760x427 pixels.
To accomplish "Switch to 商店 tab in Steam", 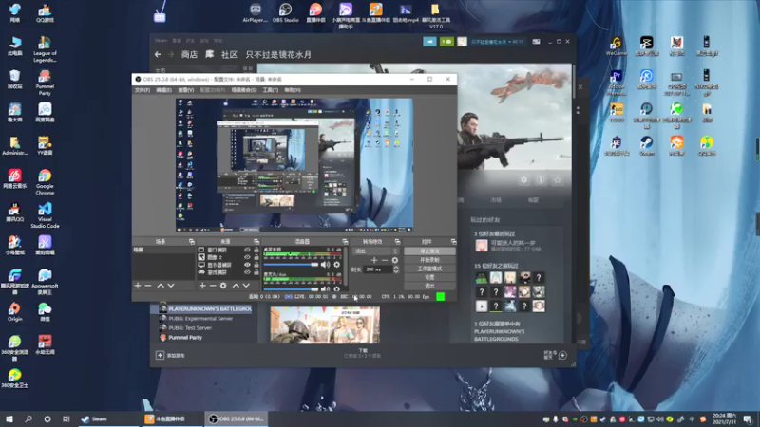I will (189, 55).
